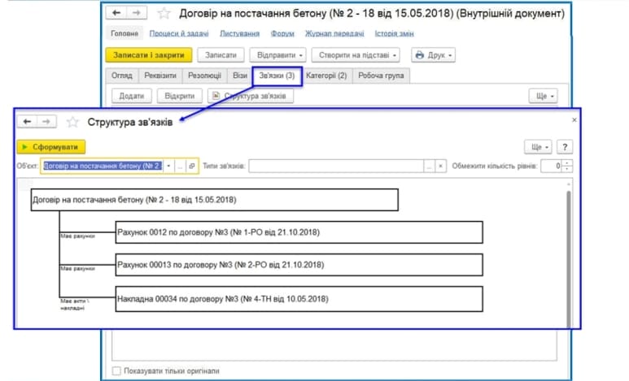This screenshot has width=629, height=381.
Task: Click the Записати і закрити button
Action: 148,55
